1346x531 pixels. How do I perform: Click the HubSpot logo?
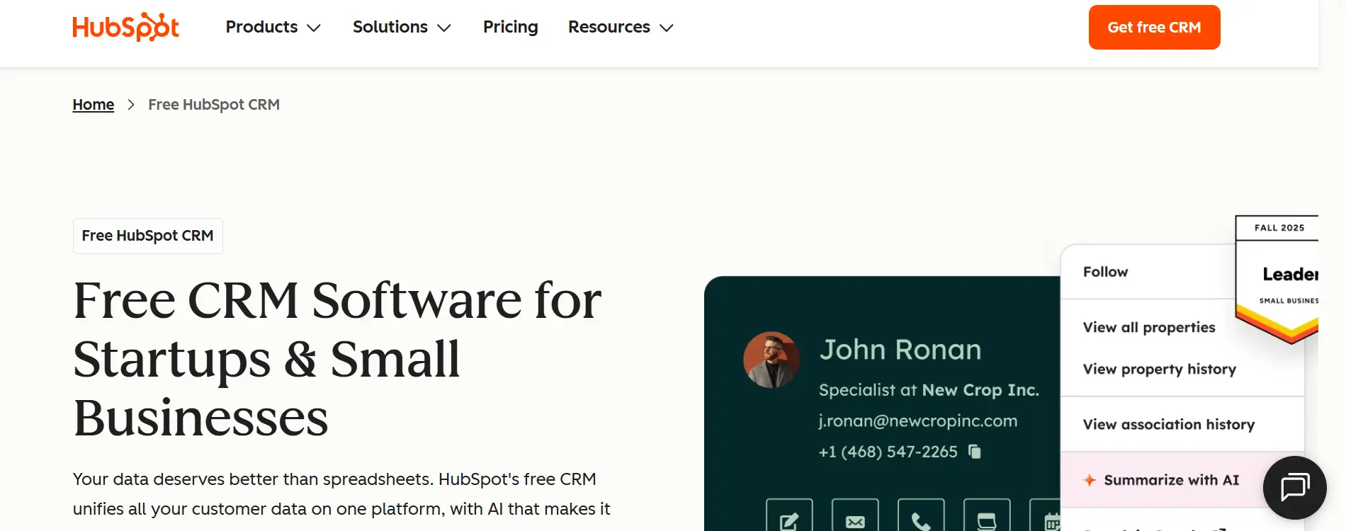(x=125, y=27)
